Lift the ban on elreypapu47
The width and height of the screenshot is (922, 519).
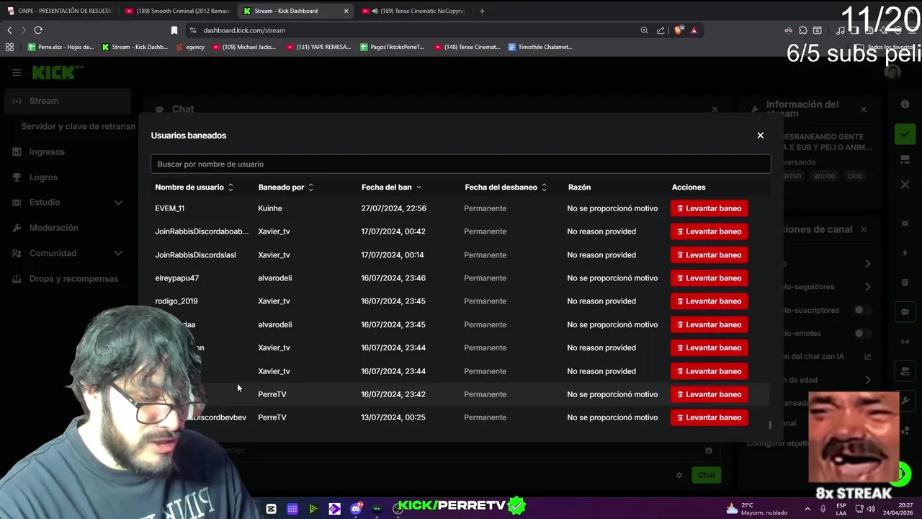(710, 278)
